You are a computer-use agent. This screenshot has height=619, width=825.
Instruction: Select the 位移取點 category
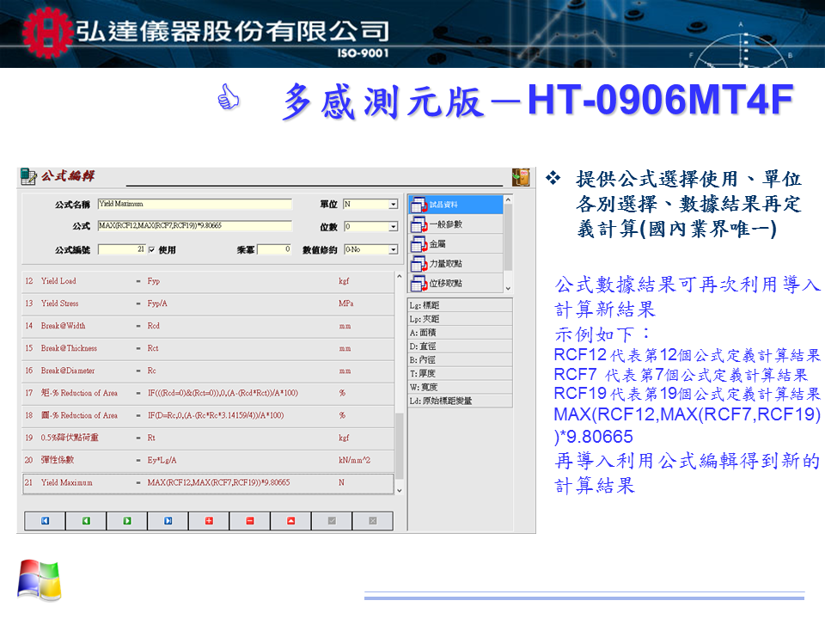tap(455, 283)
